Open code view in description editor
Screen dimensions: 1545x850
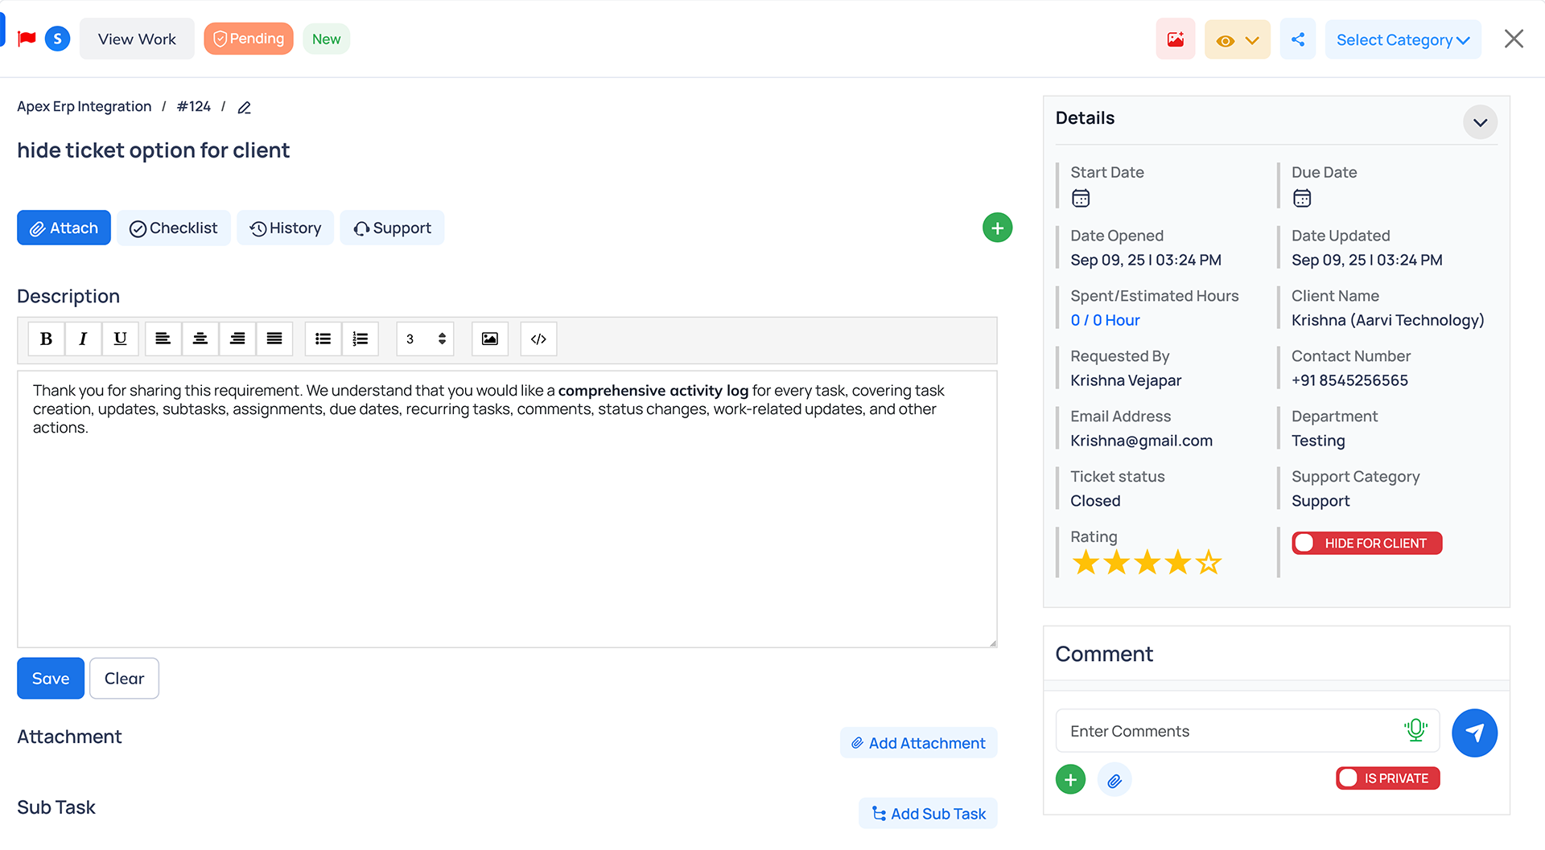click(538, 339)
